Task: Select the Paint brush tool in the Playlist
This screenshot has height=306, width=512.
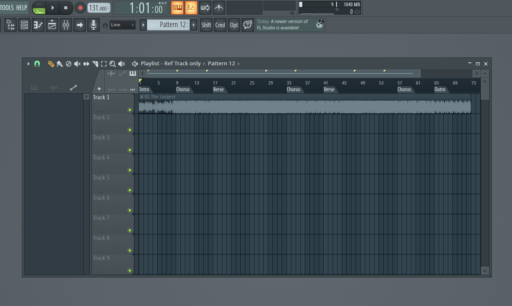Action: coord(60,64)
